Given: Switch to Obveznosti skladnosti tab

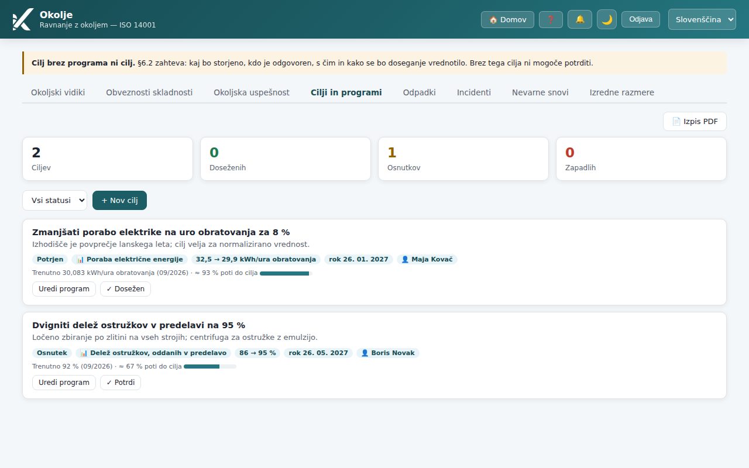Looking at the screenshot, I should 149,92.
